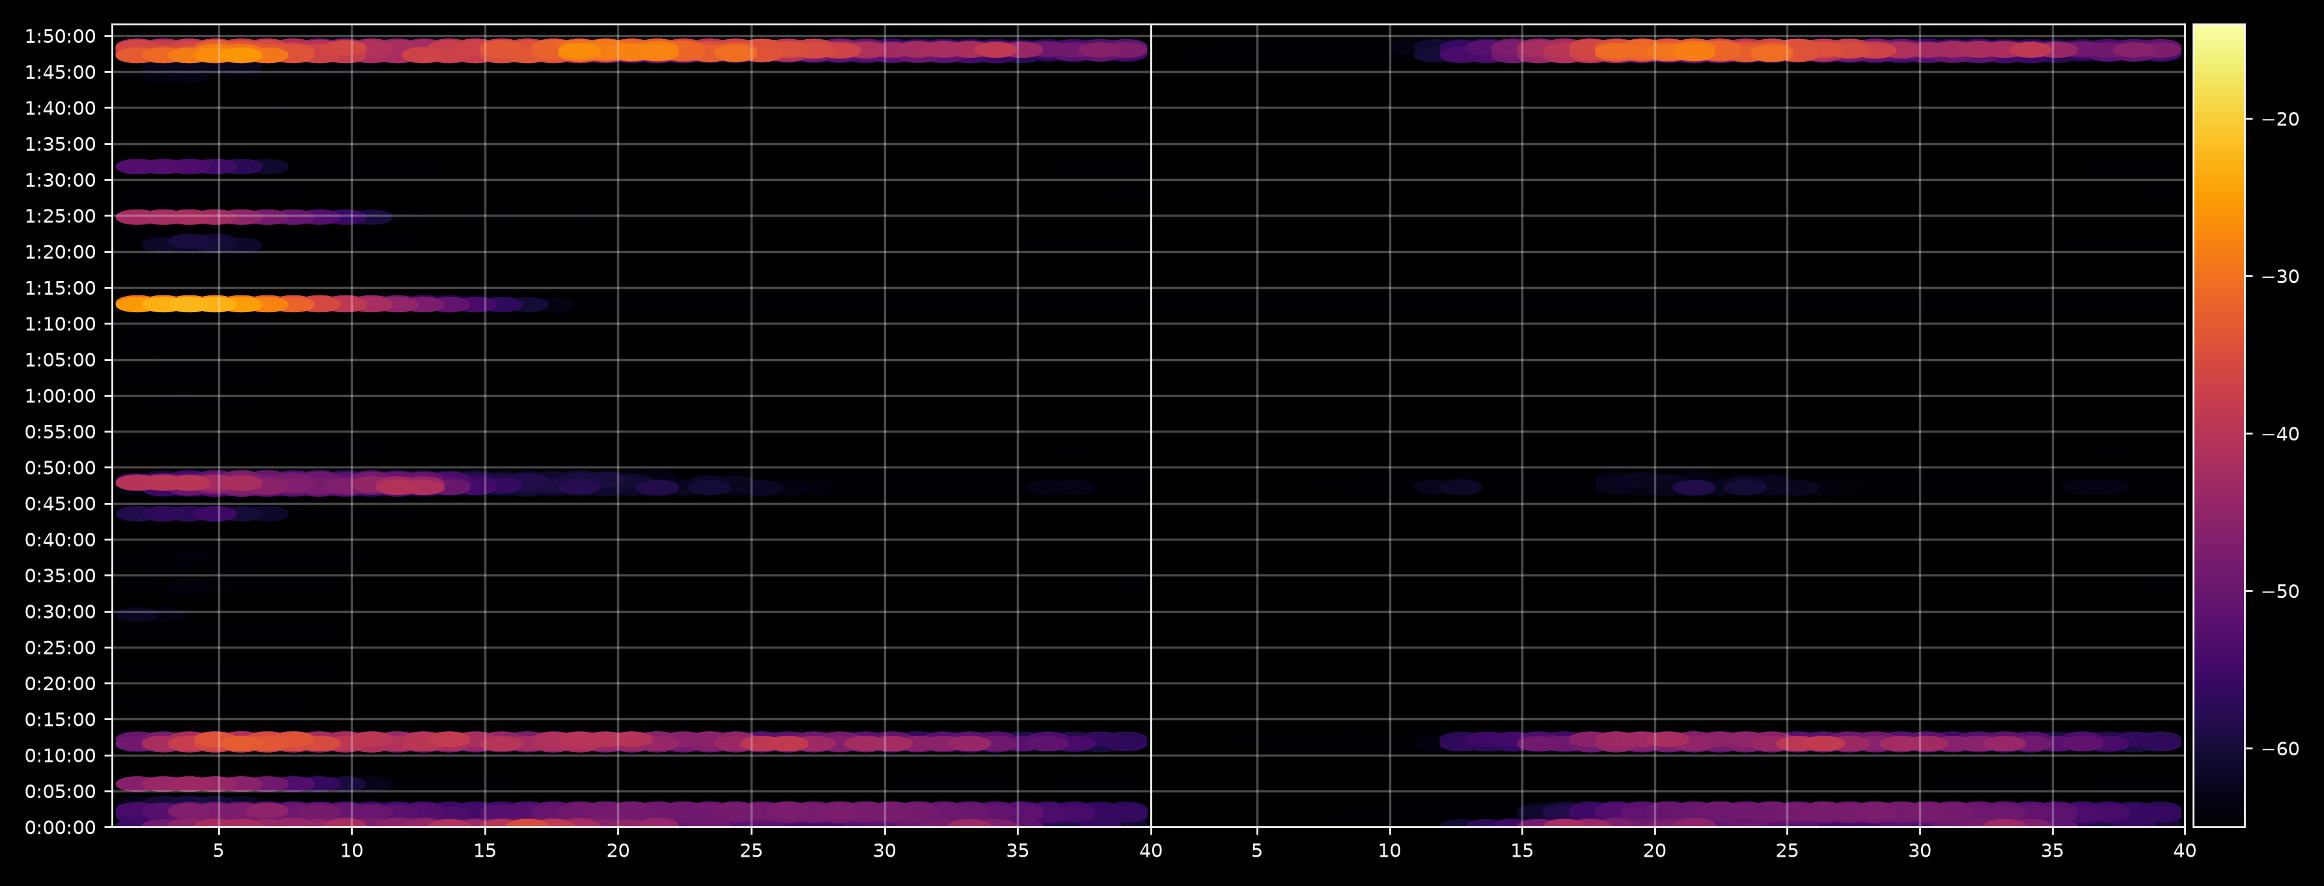Click the 1:00:00 time axis label
This screenshot has width=2324, height=886.
[x=59, y=396]
